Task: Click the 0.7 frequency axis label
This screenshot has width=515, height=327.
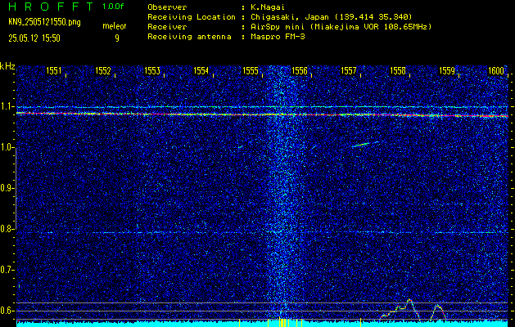Action: click(x=7, y=270)
